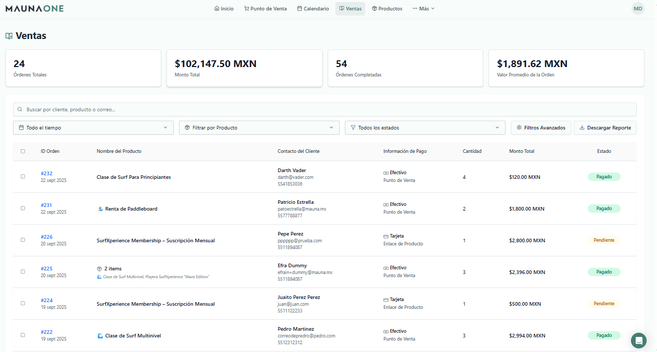This screenshot has height=352, width=657.
Task: Click box icon beside 2 items
Action: (x=99, y=269)
